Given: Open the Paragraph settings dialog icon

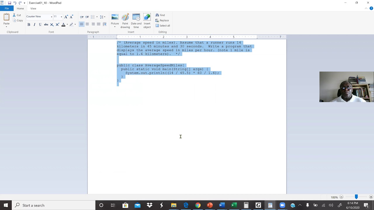Looking at the screenshot, I should pos(104,24).
